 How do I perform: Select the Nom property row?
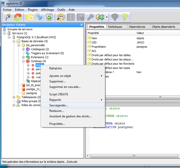pyautogui.click(x=133, y=38)
